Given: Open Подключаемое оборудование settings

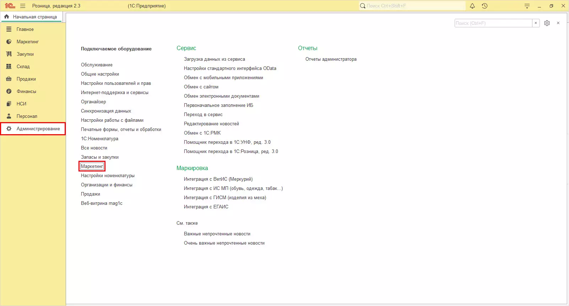Looking at the screenshot, I should [x=116, y=49].
